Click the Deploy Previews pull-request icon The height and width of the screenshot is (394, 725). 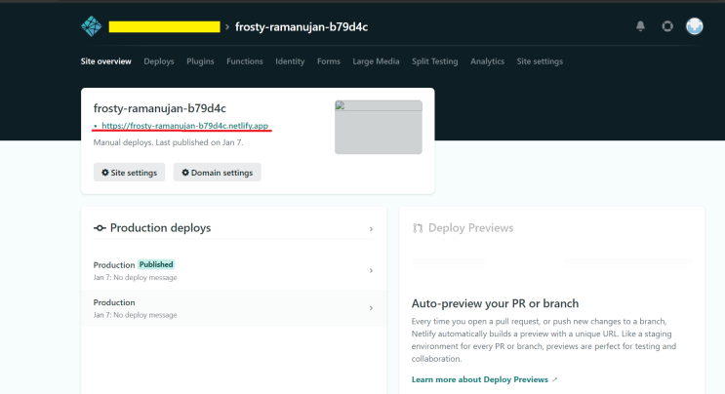[418, 228]
